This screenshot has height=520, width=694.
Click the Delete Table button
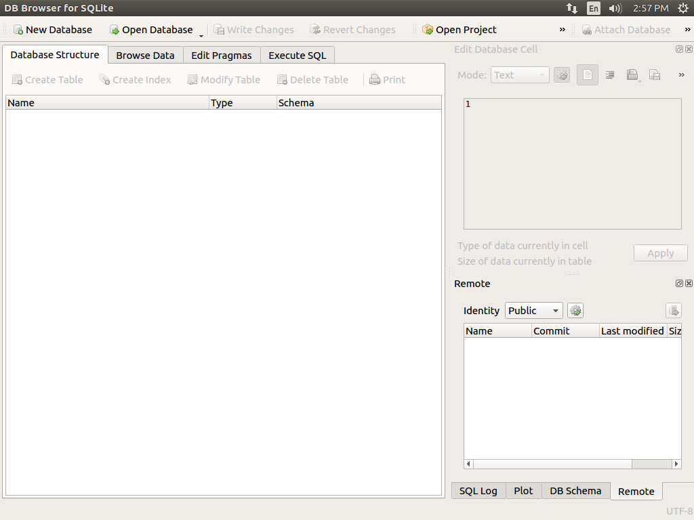click(x=312, y=80)
